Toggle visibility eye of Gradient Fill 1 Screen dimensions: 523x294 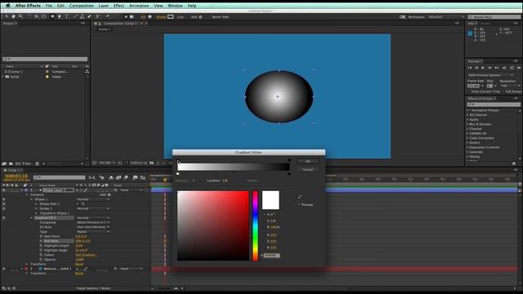tap(3, 218)
